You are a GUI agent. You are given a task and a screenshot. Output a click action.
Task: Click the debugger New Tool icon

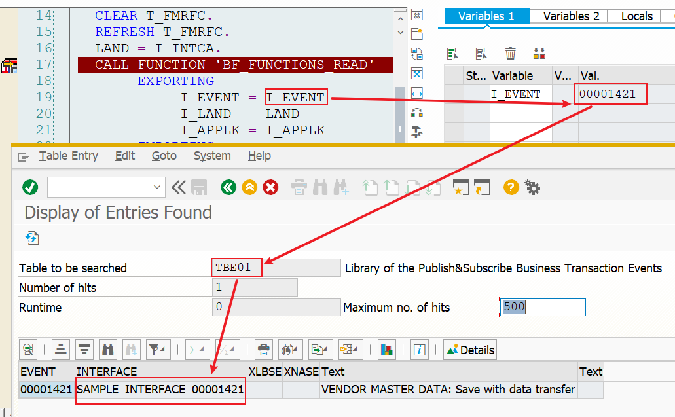[x=416, y=34]
